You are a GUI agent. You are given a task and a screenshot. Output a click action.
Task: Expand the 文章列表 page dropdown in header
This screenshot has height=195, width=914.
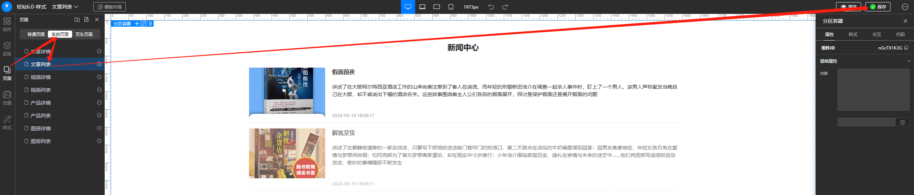[65, 7]
